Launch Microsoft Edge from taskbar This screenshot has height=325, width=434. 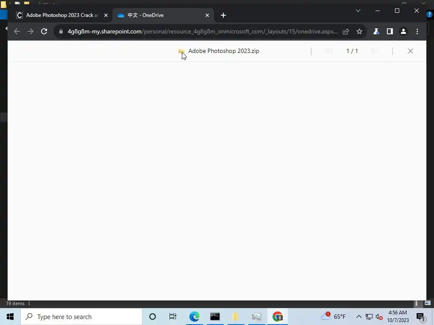[x=194, y=317]
